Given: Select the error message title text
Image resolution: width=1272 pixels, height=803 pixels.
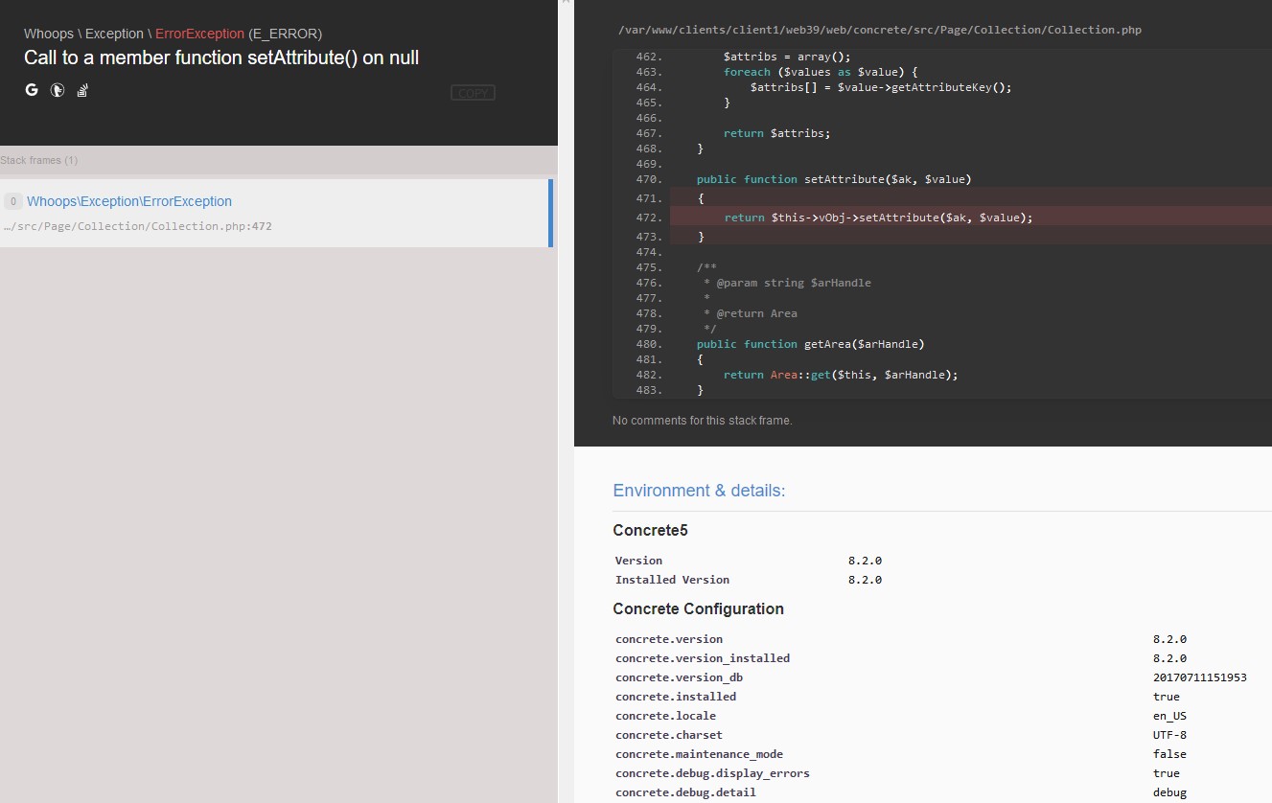Looking at the screenshot, I should pos(220,57).
